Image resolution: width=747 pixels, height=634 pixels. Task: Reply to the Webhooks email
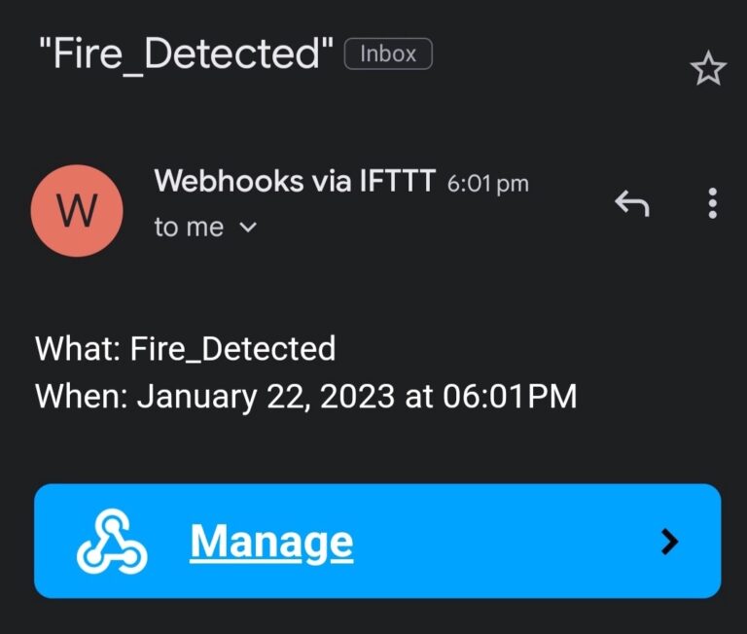point(632,203)
